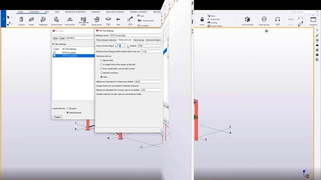Toggle the DSTV for plates checkbox
321x180 pixels.
coord(55,52)
